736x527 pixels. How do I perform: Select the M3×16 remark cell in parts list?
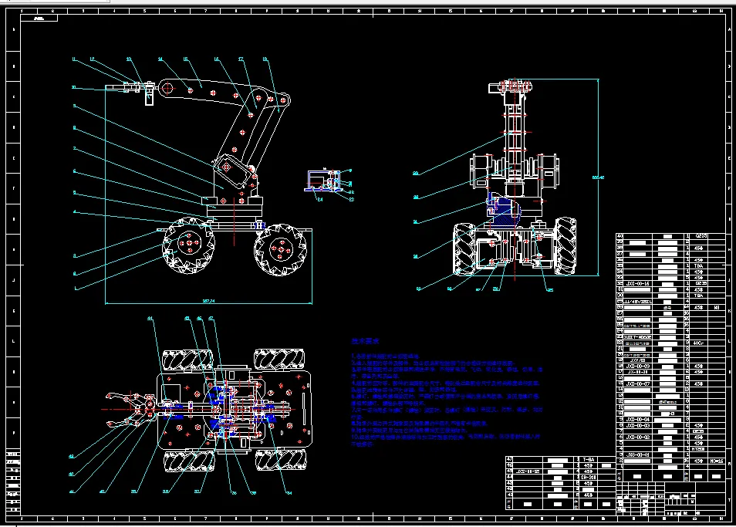coord(716,461)
